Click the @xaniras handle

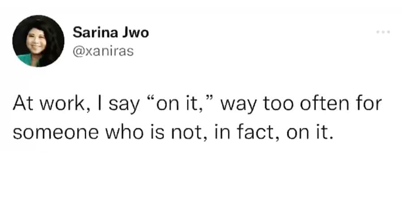[103, 52]
